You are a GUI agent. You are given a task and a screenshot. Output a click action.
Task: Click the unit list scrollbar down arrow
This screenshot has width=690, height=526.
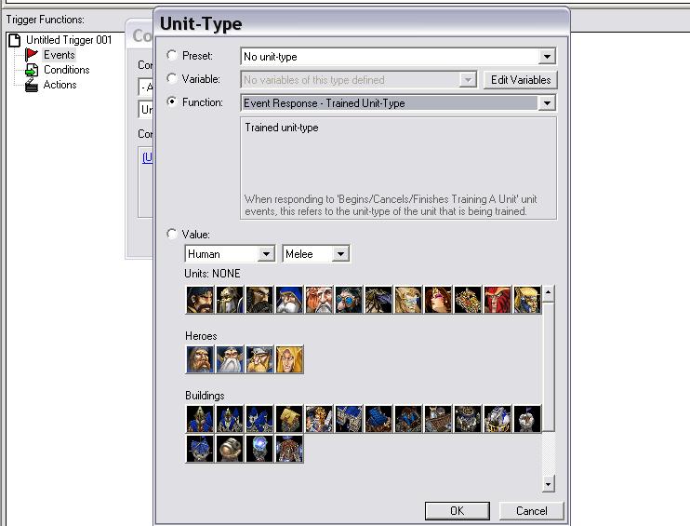click(548, 484)
